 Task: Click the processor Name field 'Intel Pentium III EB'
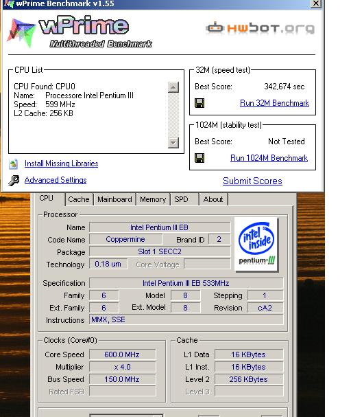(x=160, y=227)
